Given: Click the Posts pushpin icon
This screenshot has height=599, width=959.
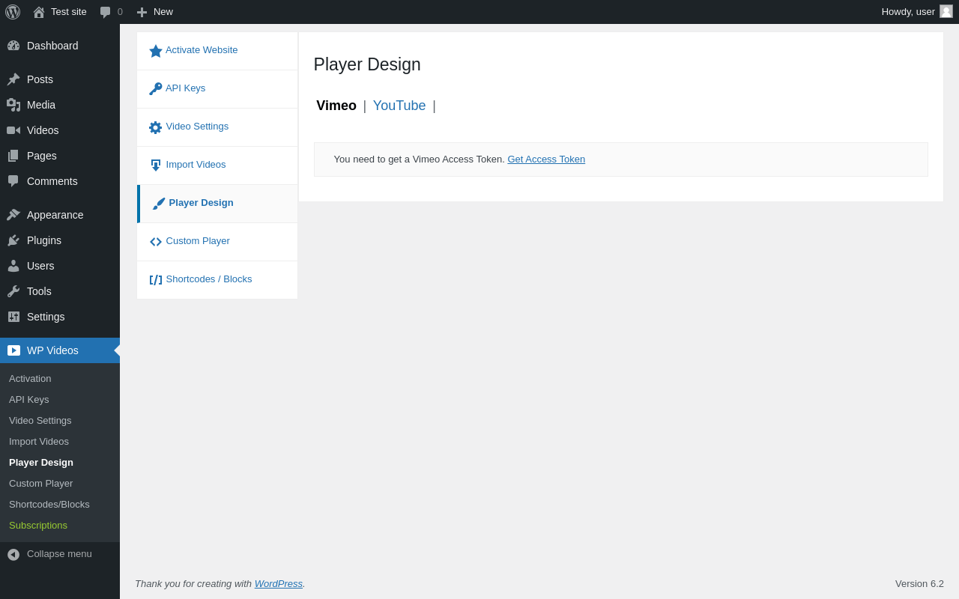Looking at the screenshot, I should tap(13, 79).
